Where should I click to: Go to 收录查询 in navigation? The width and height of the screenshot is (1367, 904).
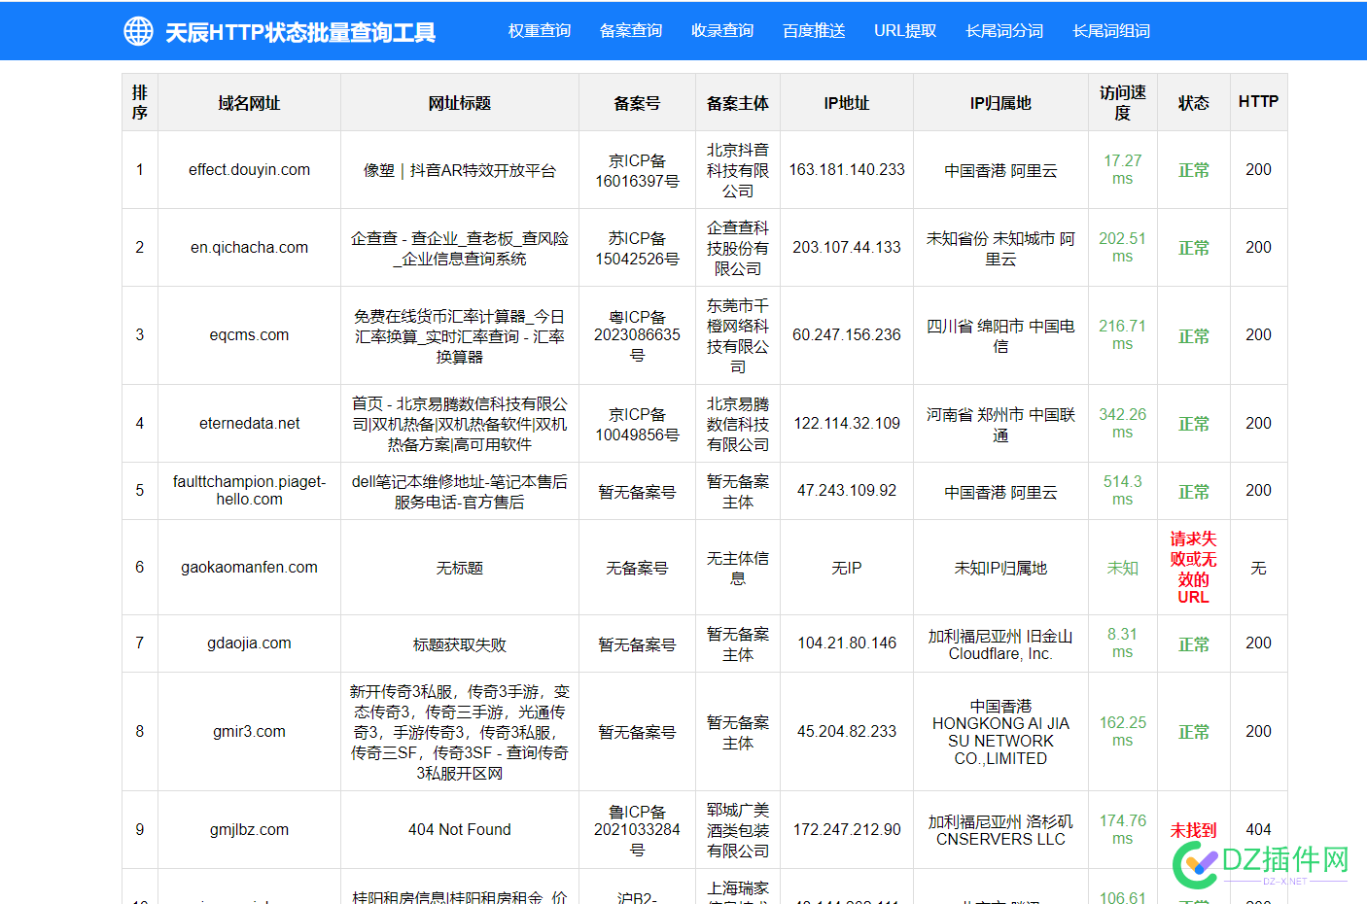point(722,31)
